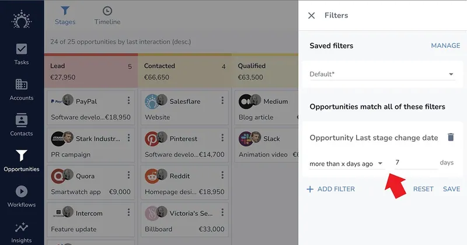The width and height of the screenshot is (467, 245).
Task: Click the Reddit company logo
Action: pyautogui.click(x=152, y=176)
